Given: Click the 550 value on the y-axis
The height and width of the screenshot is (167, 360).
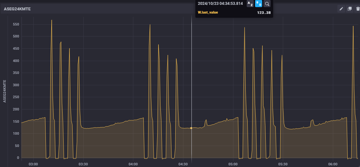Looking at the screenshot, I should [15, 25].
